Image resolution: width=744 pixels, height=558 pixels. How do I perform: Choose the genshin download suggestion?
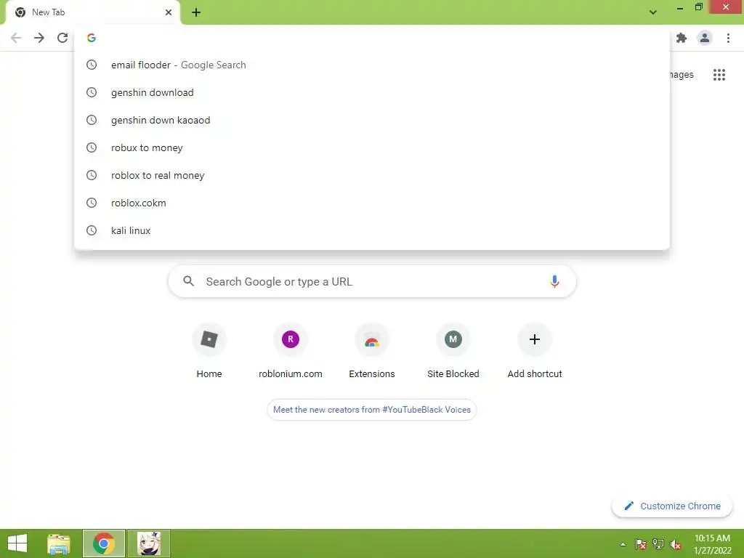click(x=372, y=92)
